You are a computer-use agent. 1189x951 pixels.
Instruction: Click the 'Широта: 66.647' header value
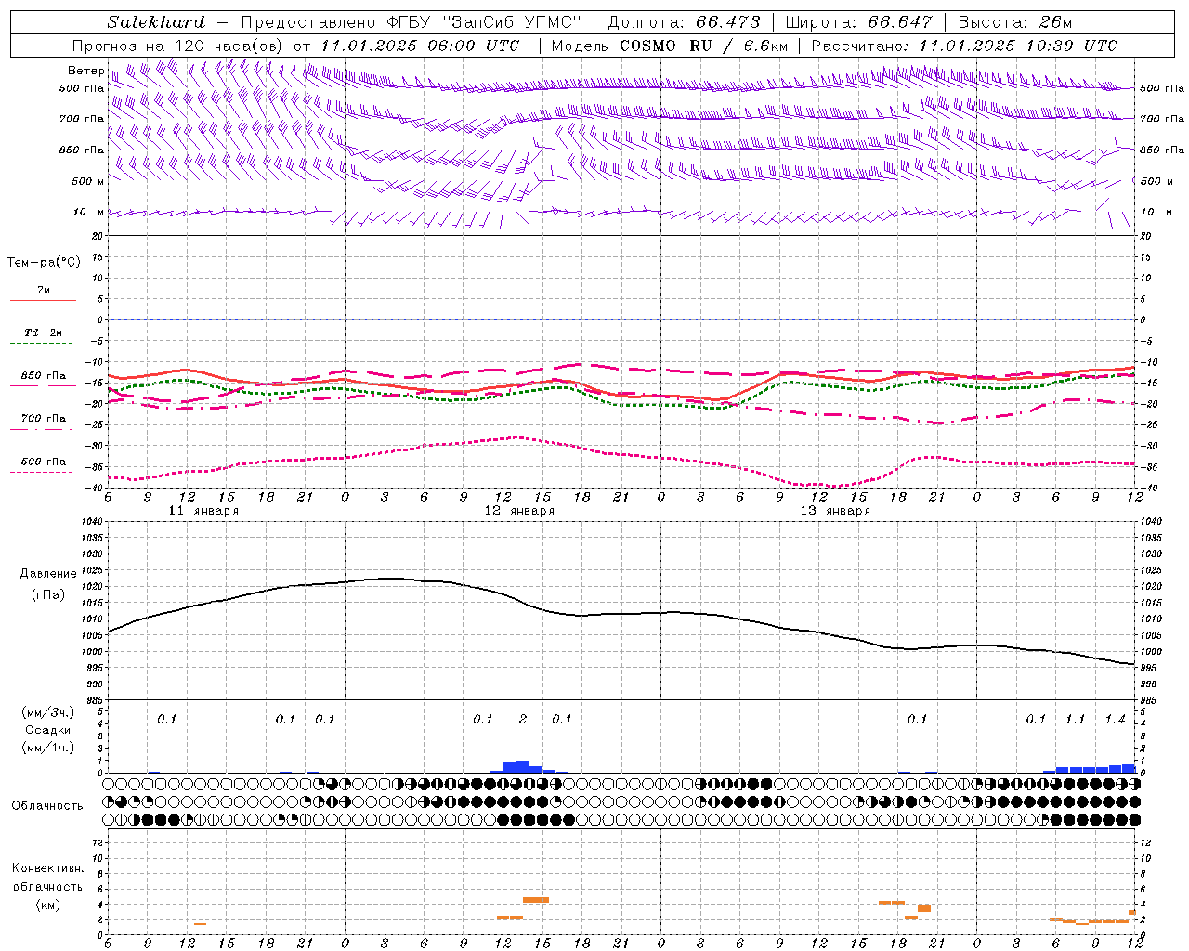(858, 22)
